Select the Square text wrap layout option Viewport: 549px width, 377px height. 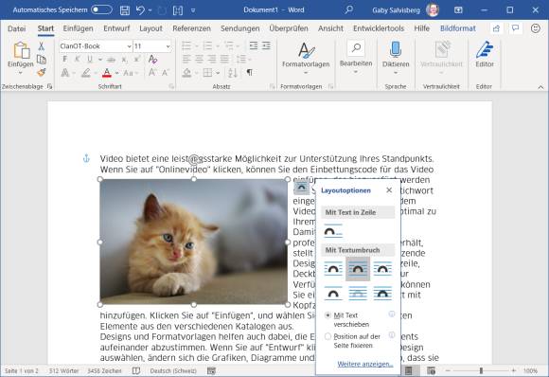[333, 269]
